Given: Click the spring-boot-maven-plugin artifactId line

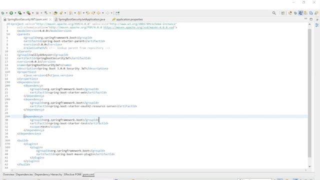Looking at the screenshot, I should (x=75, y=154).
